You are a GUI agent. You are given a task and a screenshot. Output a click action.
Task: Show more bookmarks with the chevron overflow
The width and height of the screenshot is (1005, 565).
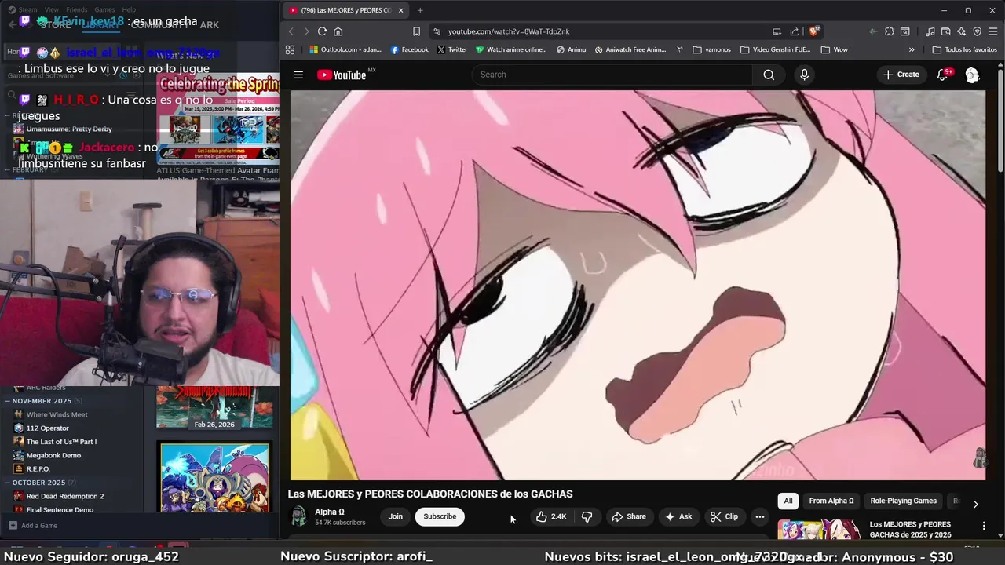(x=912, y=49)
